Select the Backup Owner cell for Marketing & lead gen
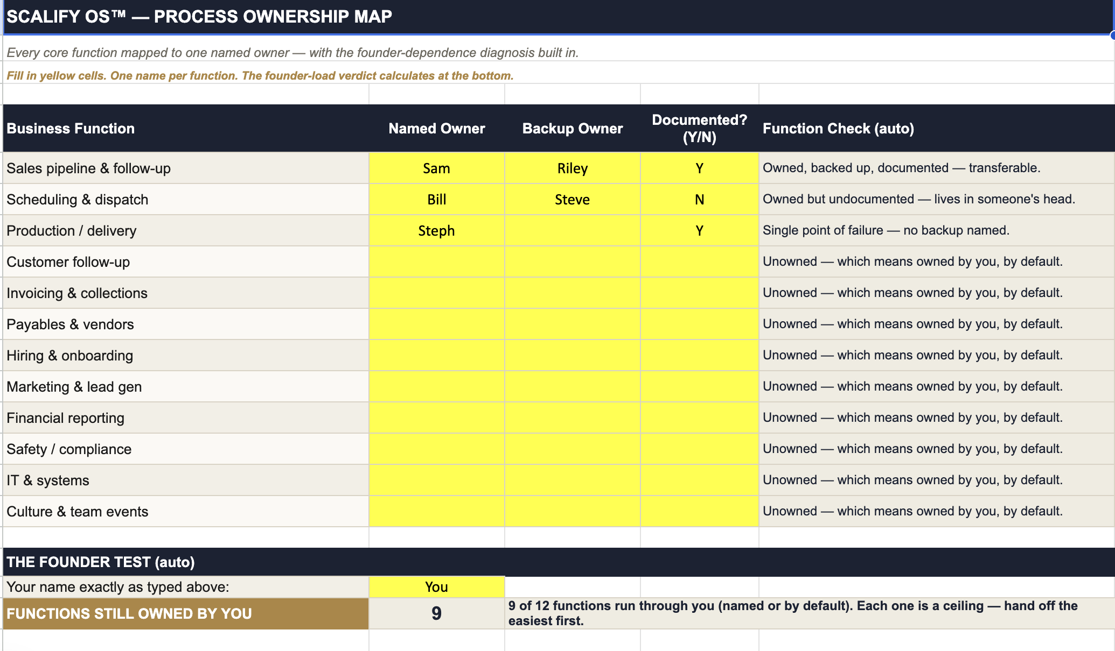This screenshot has width=1115, height=651. (x=572, y=387)
